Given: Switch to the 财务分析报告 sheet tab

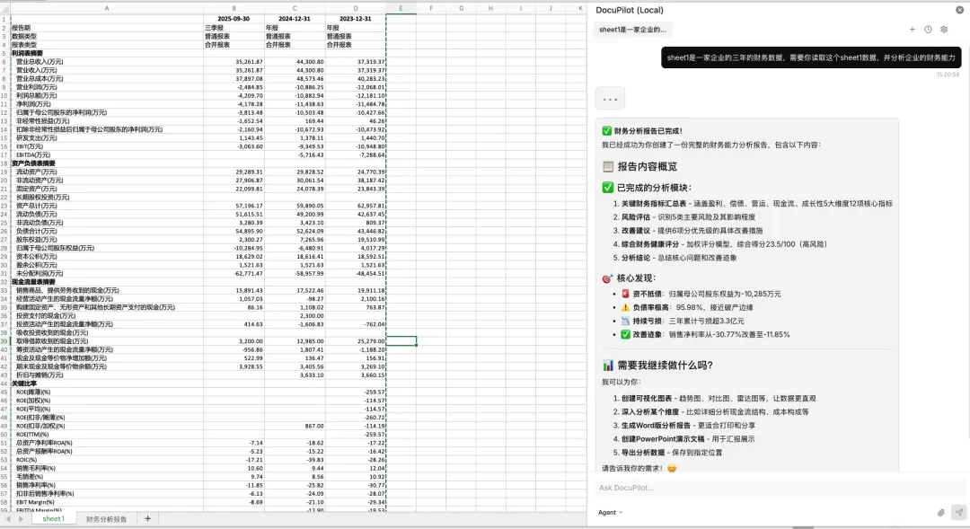Looking at the screenshot, I should point(106,519).
